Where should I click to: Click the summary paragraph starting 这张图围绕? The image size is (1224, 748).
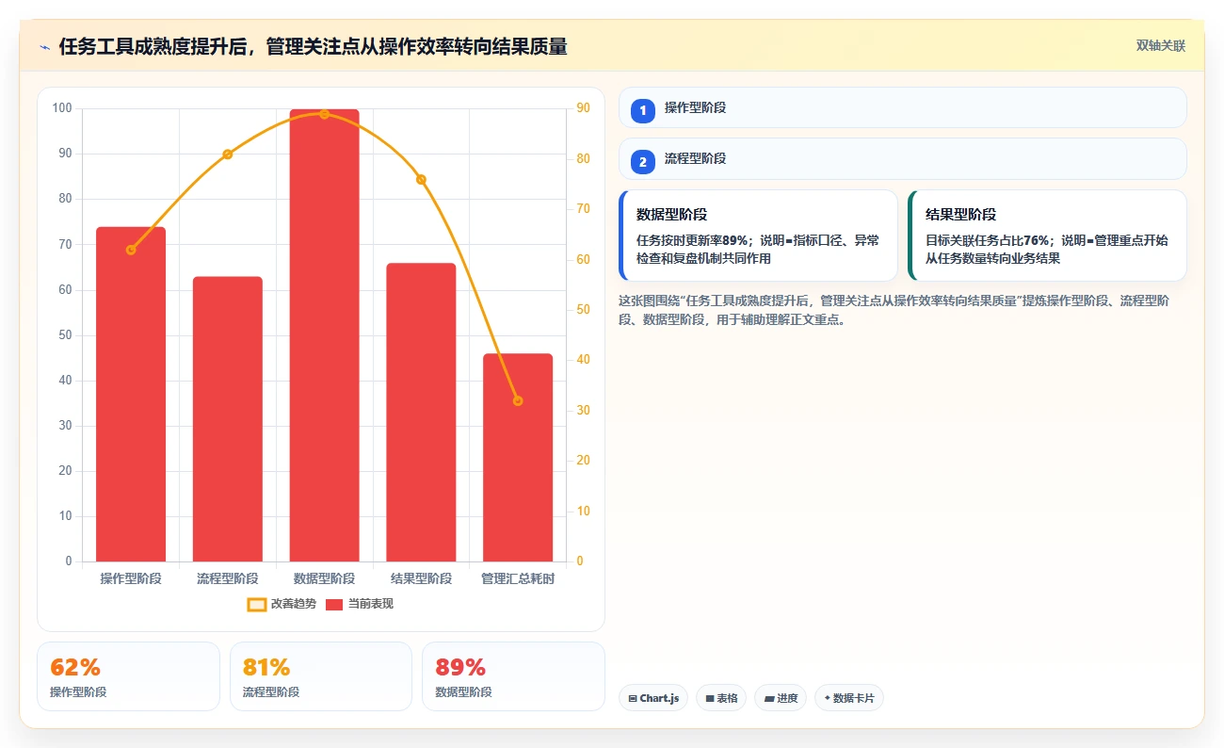894,310
